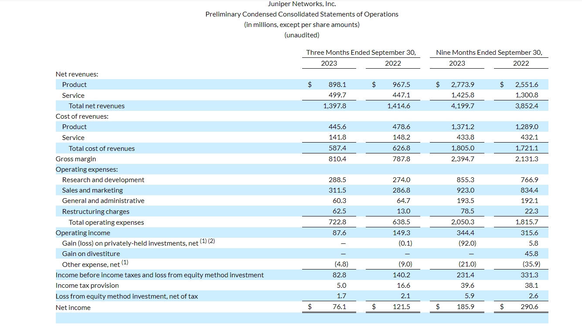Click the Cost of revenues heading
The width and height of the screenshot is (582, 326).
click(82, 116)
